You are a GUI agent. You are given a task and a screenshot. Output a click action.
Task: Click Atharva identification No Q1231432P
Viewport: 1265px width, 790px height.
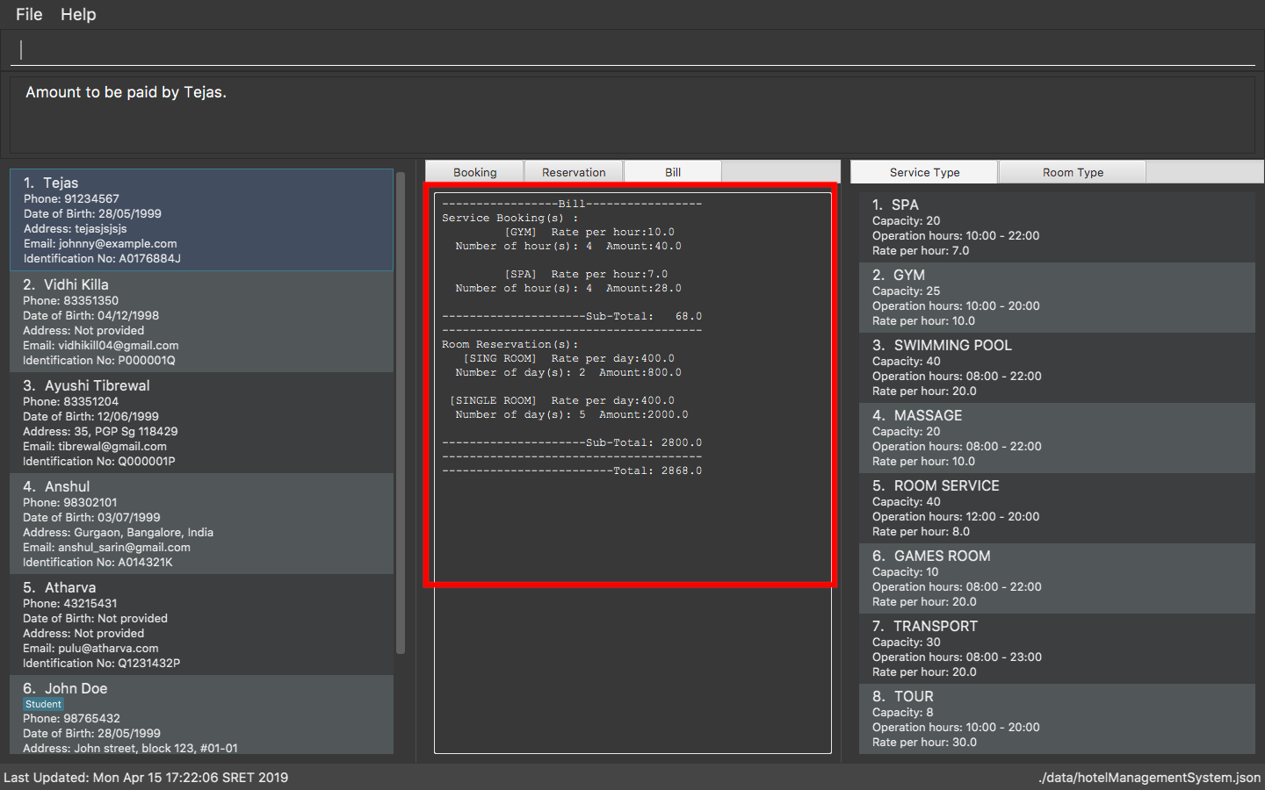[x=101, y=663]
